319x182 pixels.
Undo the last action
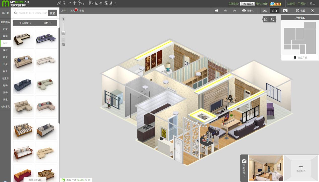click(225, 11)
